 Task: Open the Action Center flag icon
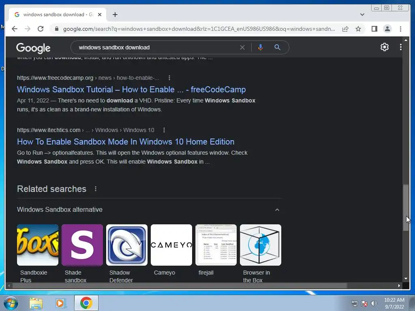coord(364,303)
